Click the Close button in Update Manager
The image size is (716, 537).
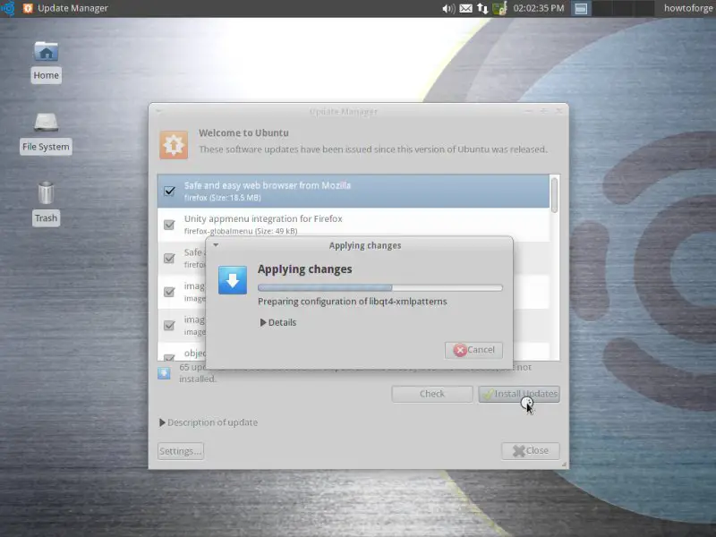click(530, 451)
